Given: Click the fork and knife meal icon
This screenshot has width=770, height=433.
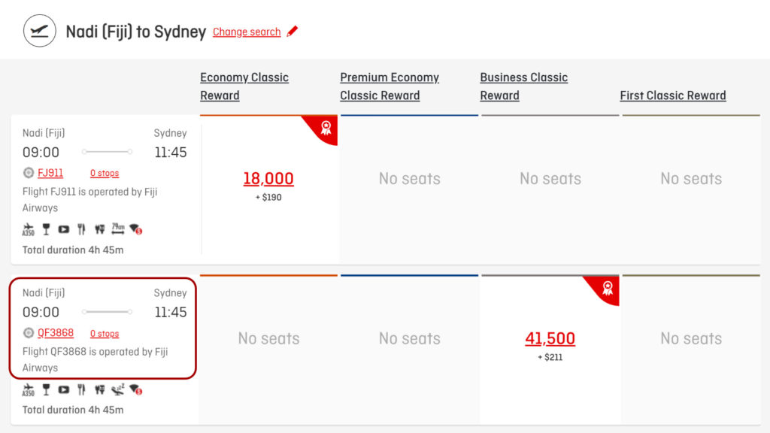Looking at the screenshot, I should pos(81,229).
